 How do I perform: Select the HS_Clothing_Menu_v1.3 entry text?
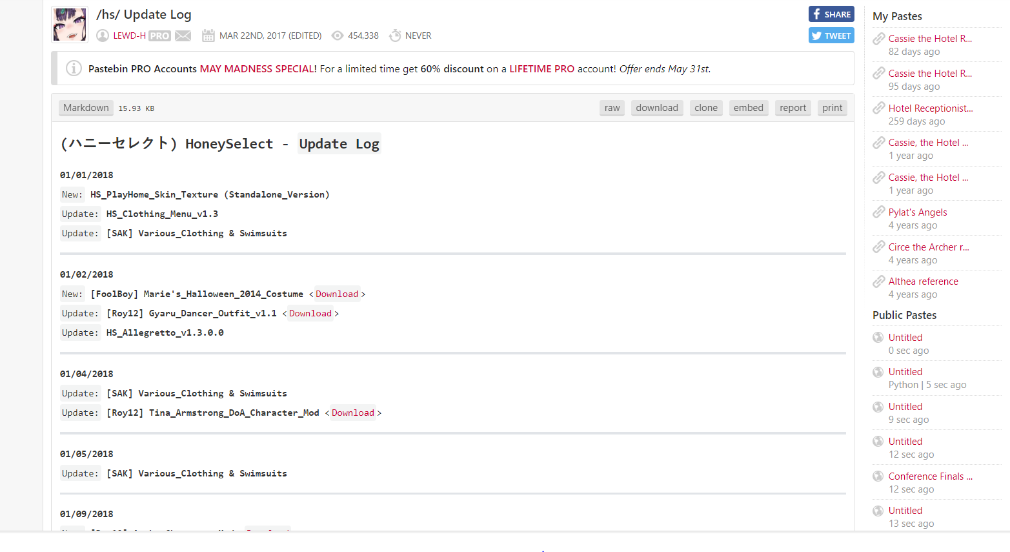point(162,214)
